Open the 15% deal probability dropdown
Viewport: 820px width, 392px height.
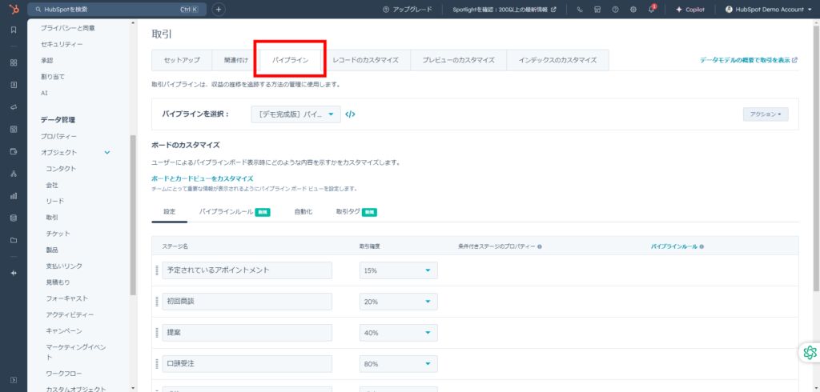(399, 270)
